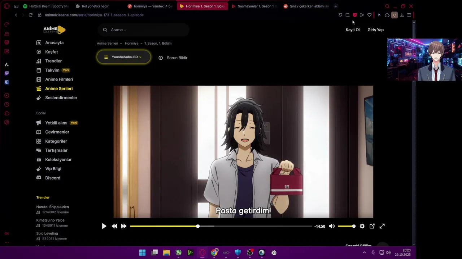Open File Explorer from taskbar
Image resolution: width=462 pixels, height=259 pixels.
pyautogui.click(x=166, y=253)
